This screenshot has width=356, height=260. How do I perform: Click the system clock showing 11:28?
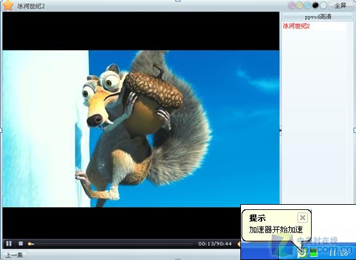[338, 253]
